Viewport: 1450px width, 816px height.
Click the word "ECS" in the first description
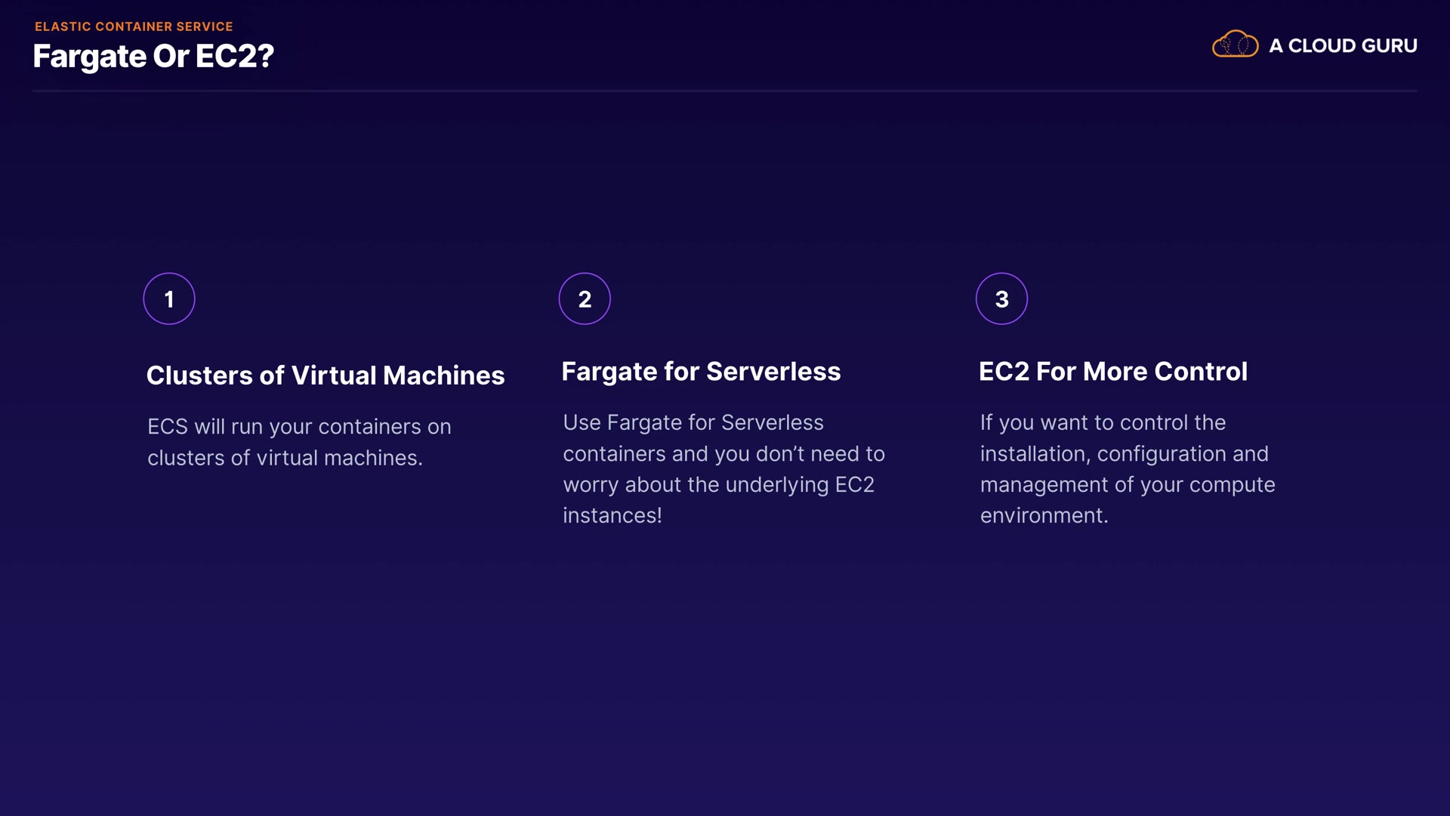pos(167,427)
